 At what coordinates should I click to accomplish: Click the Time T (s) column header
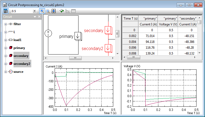[x=130, y=19]
